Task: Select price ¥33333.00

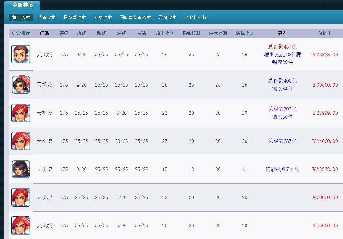Action: tap(325, 55)
